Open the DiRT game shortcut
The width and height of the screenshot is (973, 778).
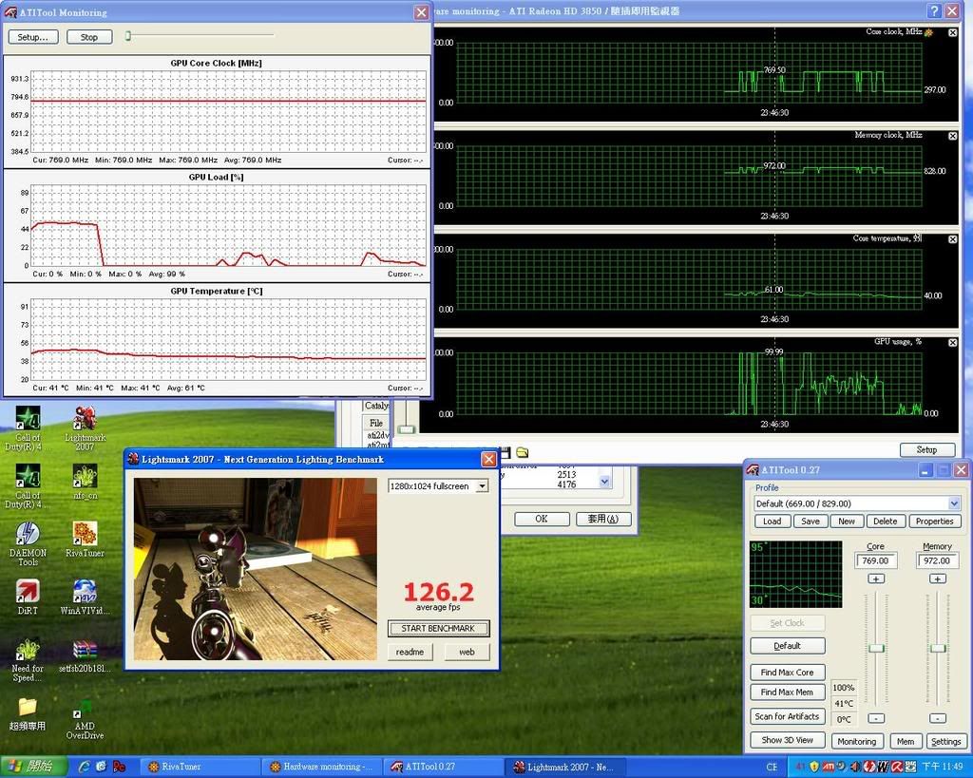(x=28, y=597)
